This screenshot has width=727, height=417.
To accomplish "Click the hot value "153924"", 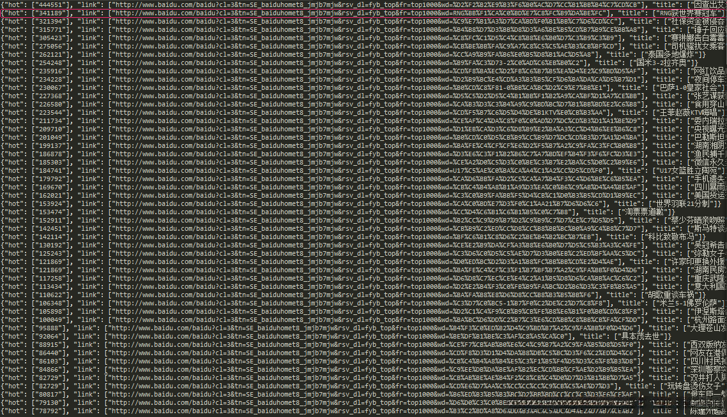I will (x=51, y=203).
